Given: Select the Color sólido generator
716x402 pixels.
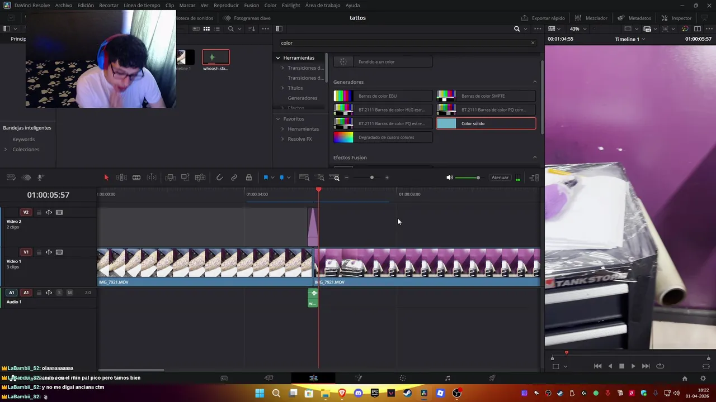Looking at the screenshot, I should (x=486, y=123).
